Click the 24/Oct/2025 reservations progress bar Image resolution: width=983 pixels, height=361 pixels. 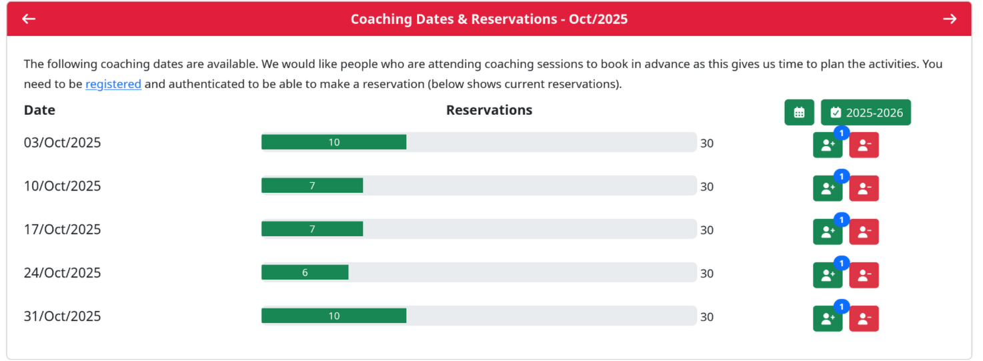479,272
